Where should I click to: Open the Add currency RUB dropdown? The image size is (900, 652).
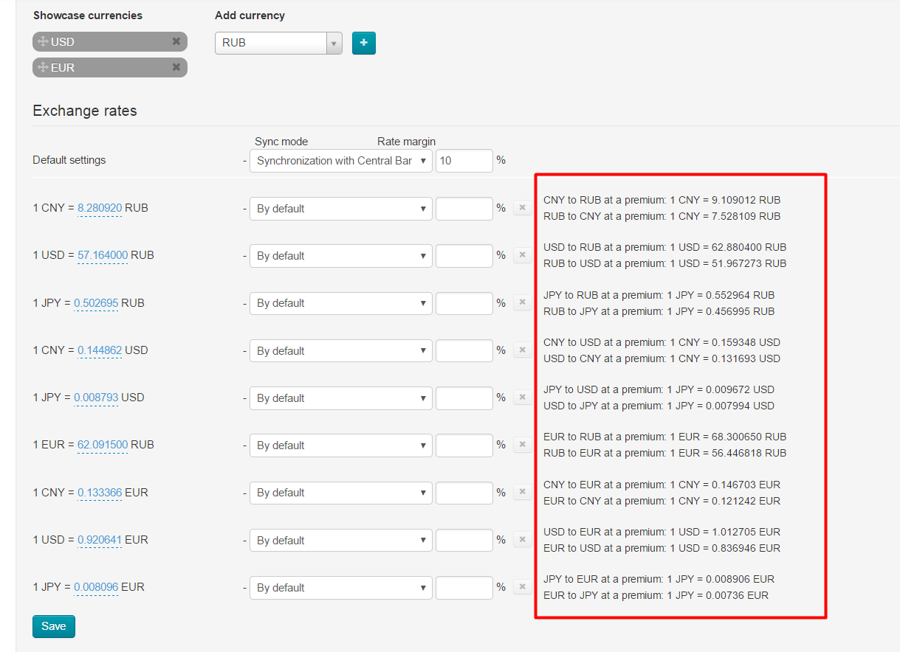tap(278, 43)
